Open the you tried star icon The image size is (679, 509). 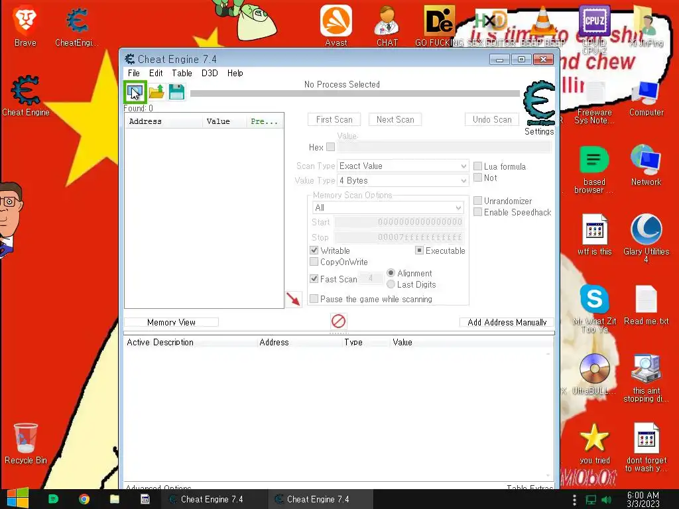click(594, 443)
